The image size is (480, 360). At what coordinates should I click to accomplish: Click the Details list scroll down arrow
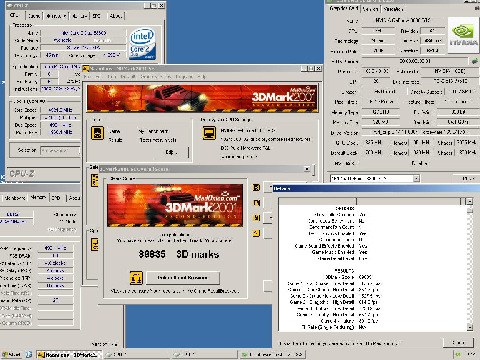(x=470, y=327)
